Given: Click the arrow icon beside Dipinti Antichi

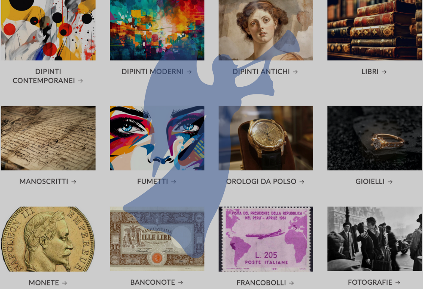Looking at the screenshot, I should (295, 72).
